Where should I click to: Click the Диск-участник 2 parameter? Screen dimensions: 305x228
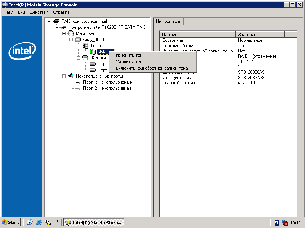coord(178,78)
